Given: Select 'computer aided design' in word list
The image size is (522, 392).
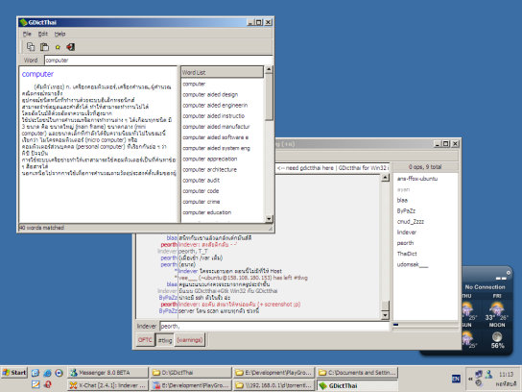Looking at the screenshot, I should click(210, 95).
